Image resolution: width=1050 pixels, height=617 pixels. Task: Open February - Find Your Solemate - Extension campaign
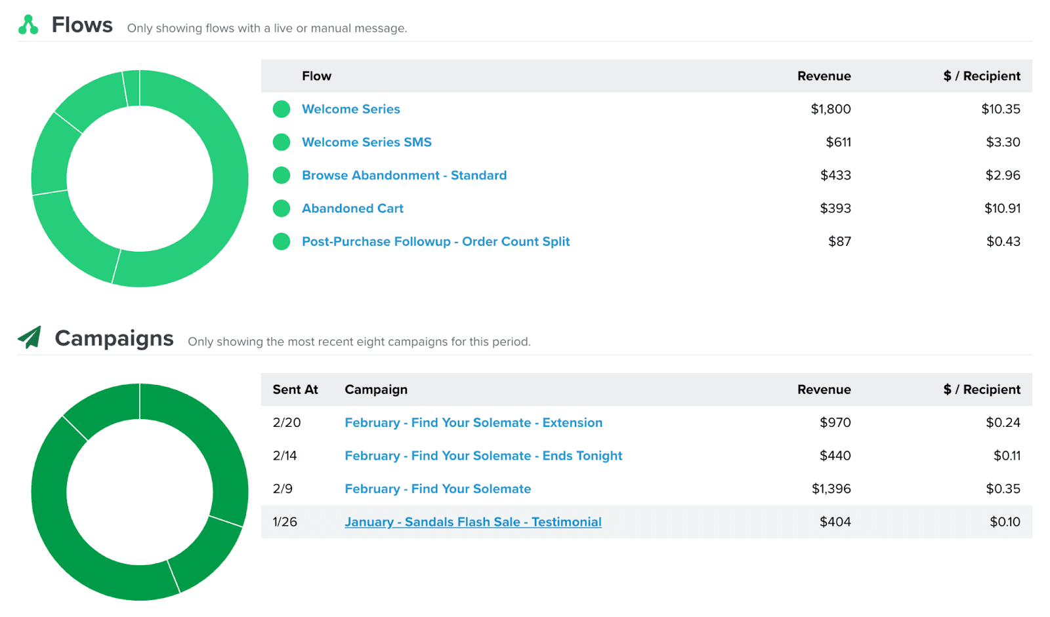point(473,423)
